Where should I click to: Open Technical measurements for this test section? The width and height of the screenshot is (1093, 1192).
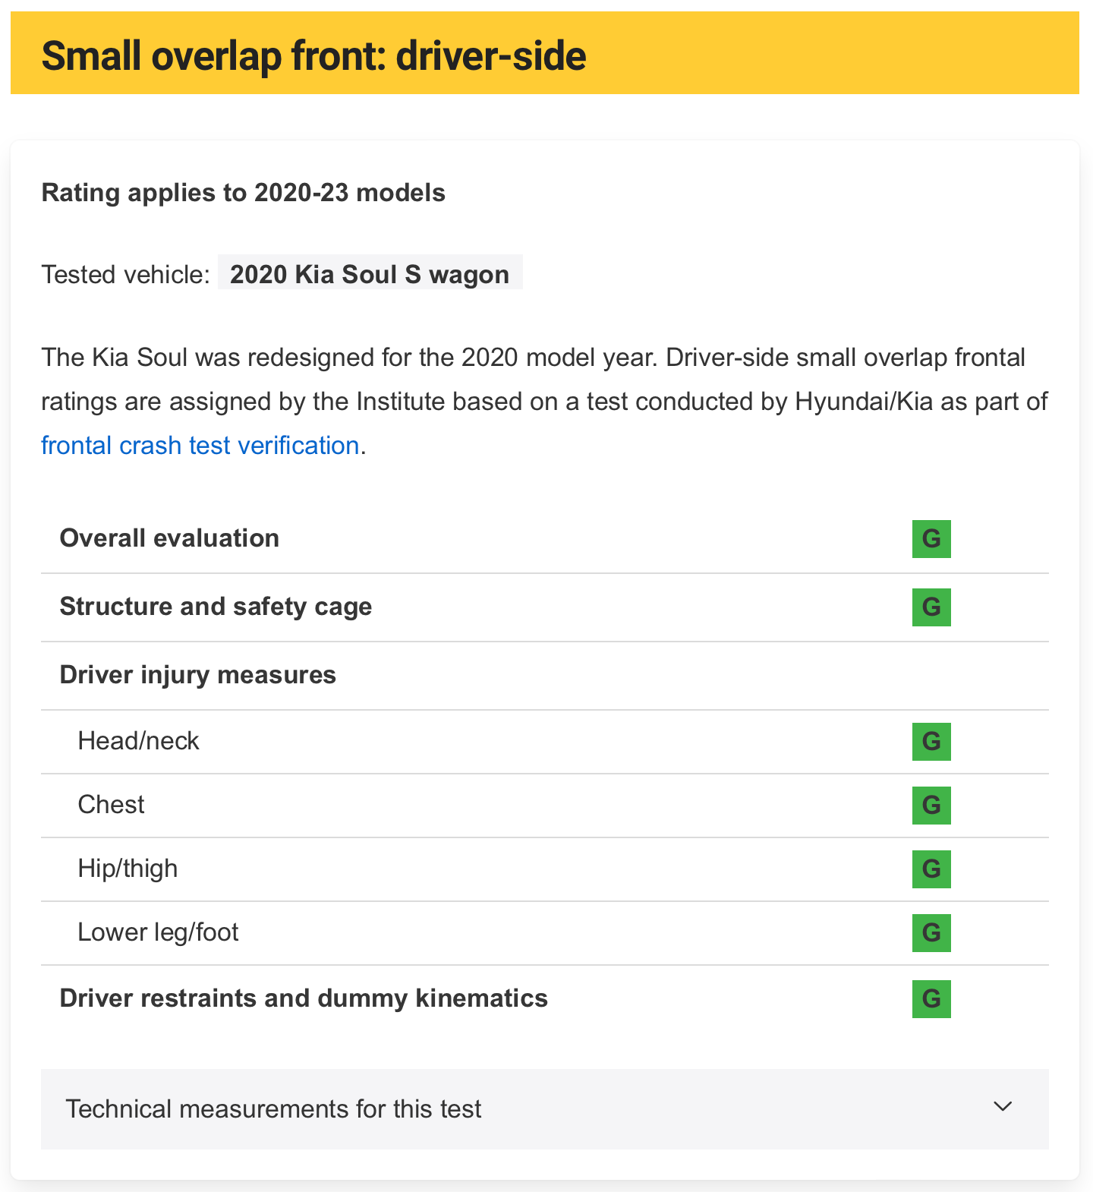(273, 1109)
